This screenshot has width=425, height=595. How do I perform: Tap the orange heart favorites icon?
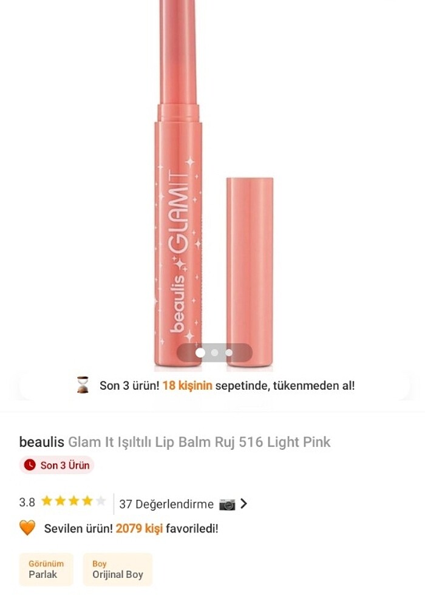(x=27, y=528)
